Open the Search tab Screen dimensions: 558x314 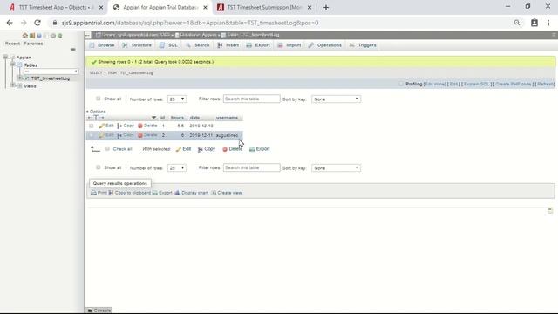coord(198,45)
